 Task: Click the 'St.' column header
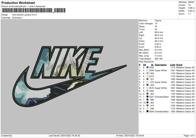pos(152,65)
